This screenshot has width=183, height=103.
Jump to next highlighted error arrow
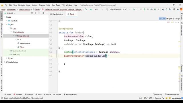179,22
